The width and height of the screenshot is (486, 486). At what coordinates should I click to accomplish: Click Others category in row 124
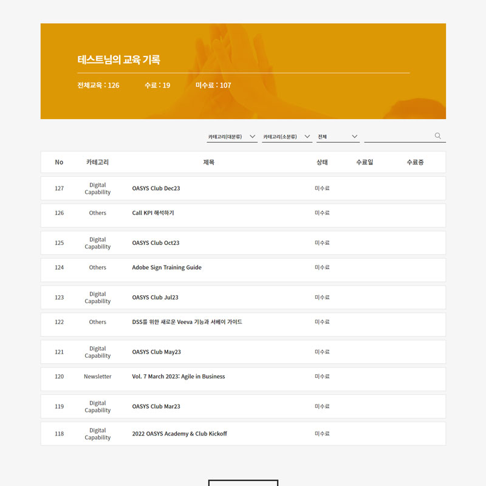pos(97,267)
